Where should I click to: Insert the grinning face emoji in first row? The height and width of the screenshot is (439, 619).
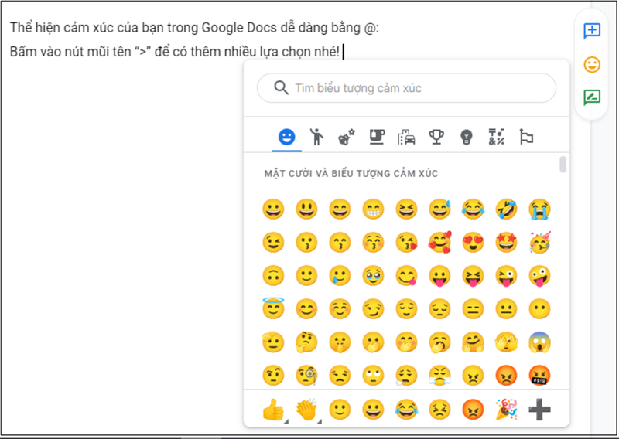tap(273, 209)
